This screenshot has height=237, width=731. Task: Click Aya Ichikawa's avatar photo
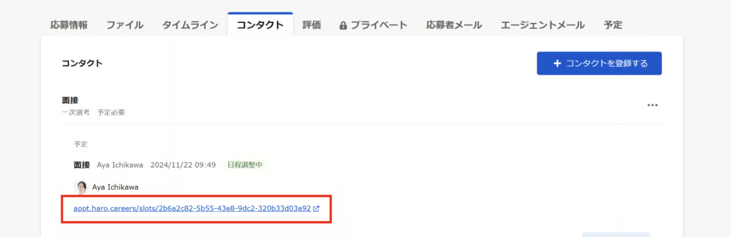click(x=81, y=187)
